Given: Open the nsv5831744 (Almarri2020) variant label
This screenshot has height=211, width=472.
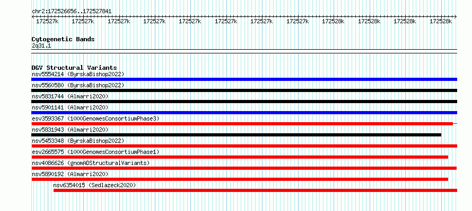Looking at the screenshot, I should click(70, 96).
